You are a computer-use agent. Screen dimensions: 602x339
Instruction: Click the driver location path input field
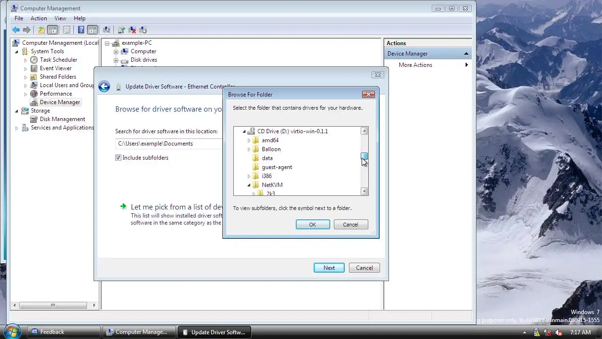pyautogui.click(x=169, y=144)
